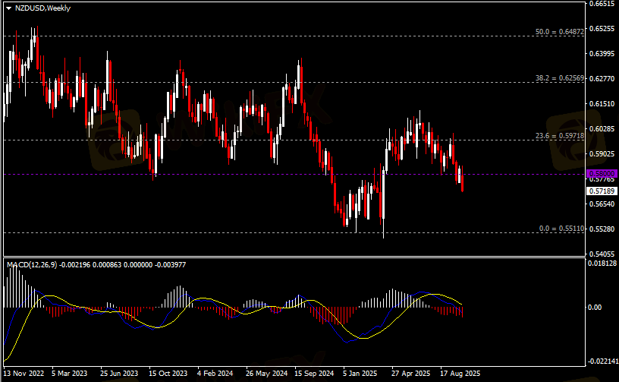619x382 pixels.
Task: Click the 0.61510 price axis label
Action: 602,104
